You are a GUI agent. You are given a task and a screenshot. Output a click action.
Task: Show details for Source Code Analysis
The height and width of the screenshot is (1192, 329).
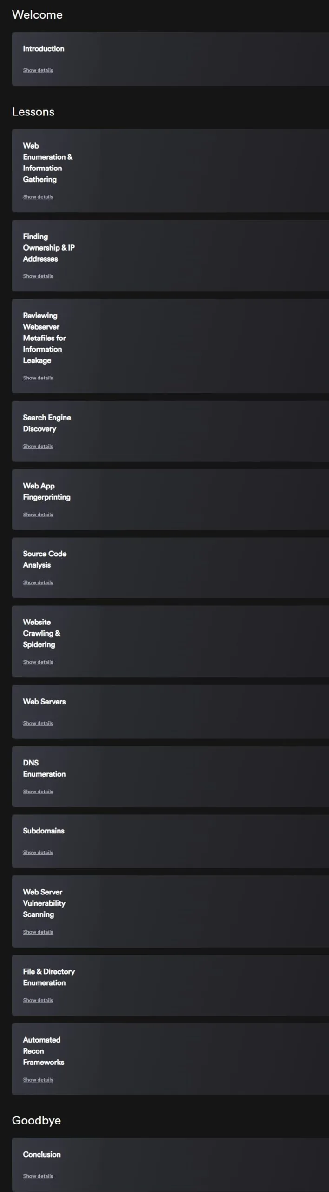point(38,583)
